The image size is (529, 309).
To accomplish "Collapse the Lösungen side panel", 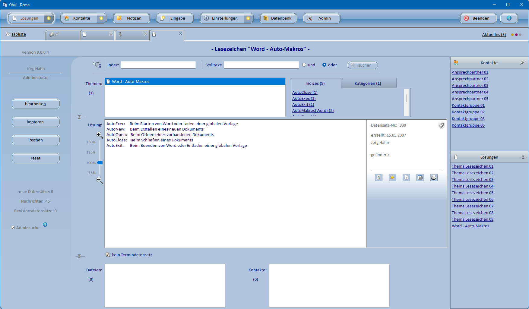I will pyautogui.click(x=523, y=157).
